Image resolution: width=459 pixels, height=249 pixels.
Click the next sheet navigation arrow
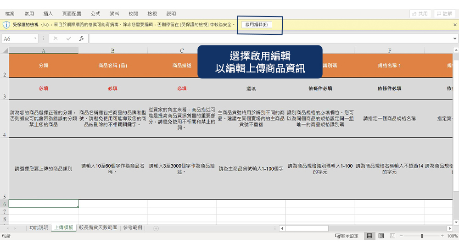click(15, 228)
